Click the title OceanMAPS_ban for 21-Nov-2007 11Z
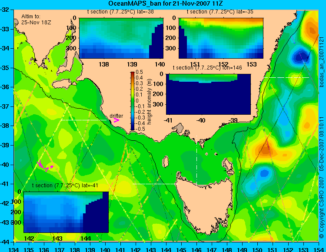Image resolution: width=326 pixels, height=252 pixels. [166, 3]
